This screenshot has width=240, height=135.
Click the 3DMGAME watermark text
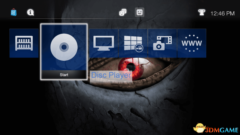(x=222, y=130)
